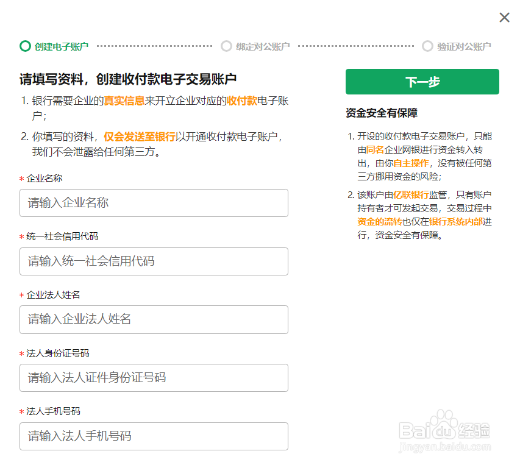Click the 创建电子账户 step label
Image resolution: width=520 pixels, height=465 pixels.
click(x=62, y=47)
